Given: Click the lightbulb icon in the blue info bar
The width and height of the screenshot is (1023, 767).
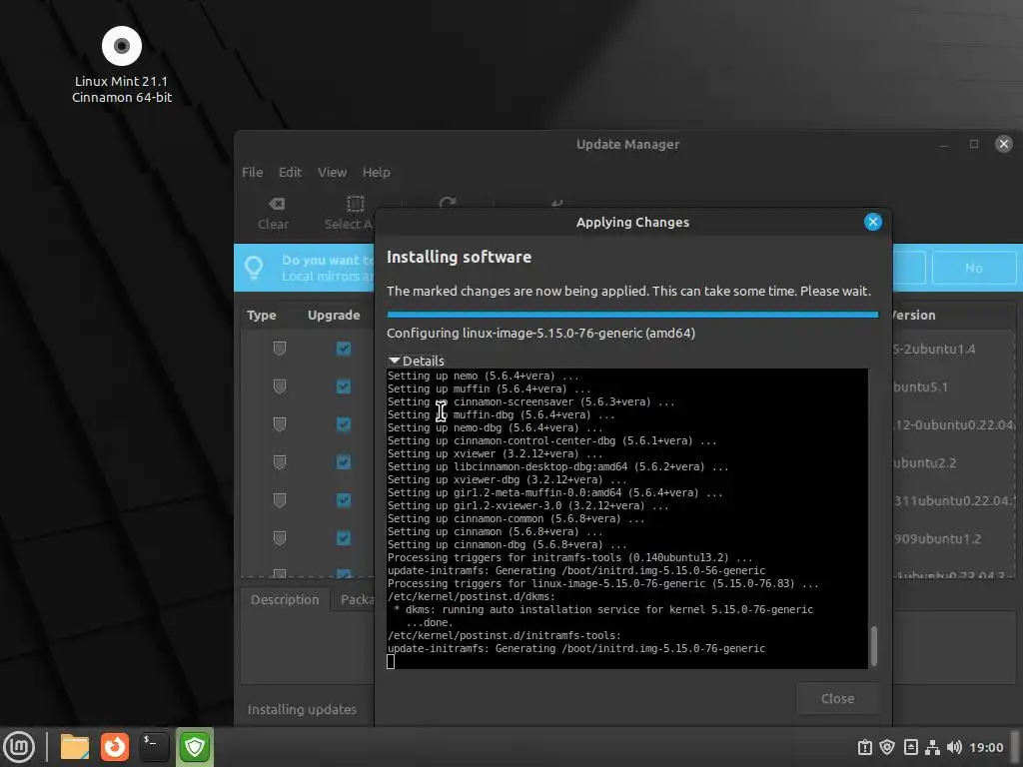Looking at the screenshot, I should tap(254, 268).
